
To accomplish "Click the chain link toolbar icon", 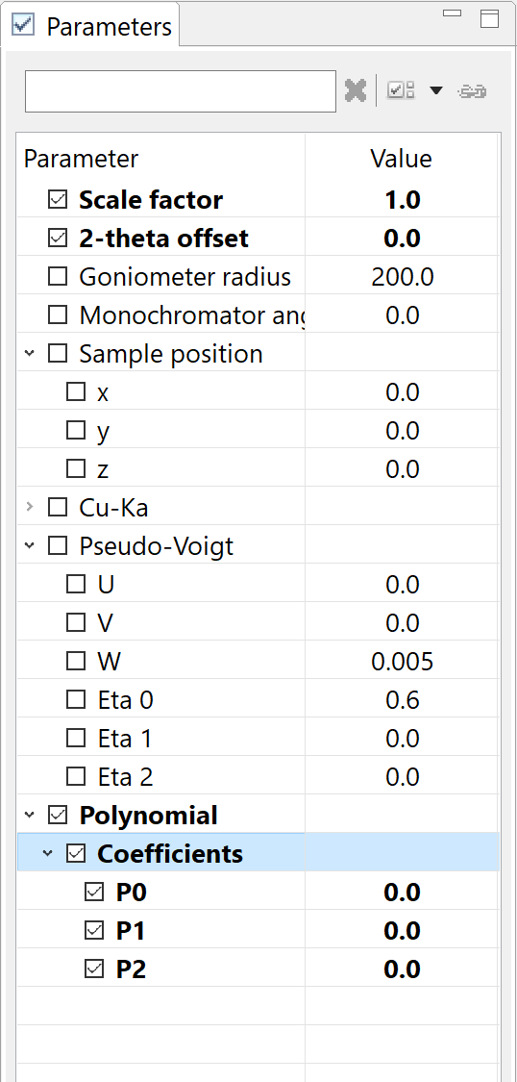I will pos(472,91).
